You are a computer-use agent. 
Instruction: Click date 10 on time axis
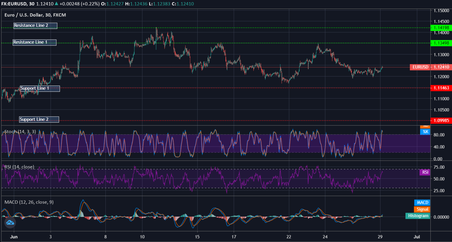pyautogui.click(x=142, y=237)
